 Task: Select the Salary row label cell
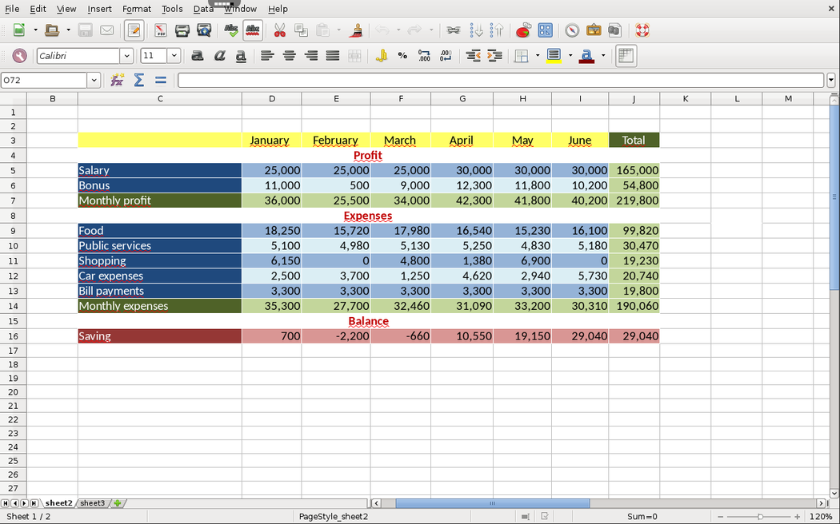pos(159,170)
